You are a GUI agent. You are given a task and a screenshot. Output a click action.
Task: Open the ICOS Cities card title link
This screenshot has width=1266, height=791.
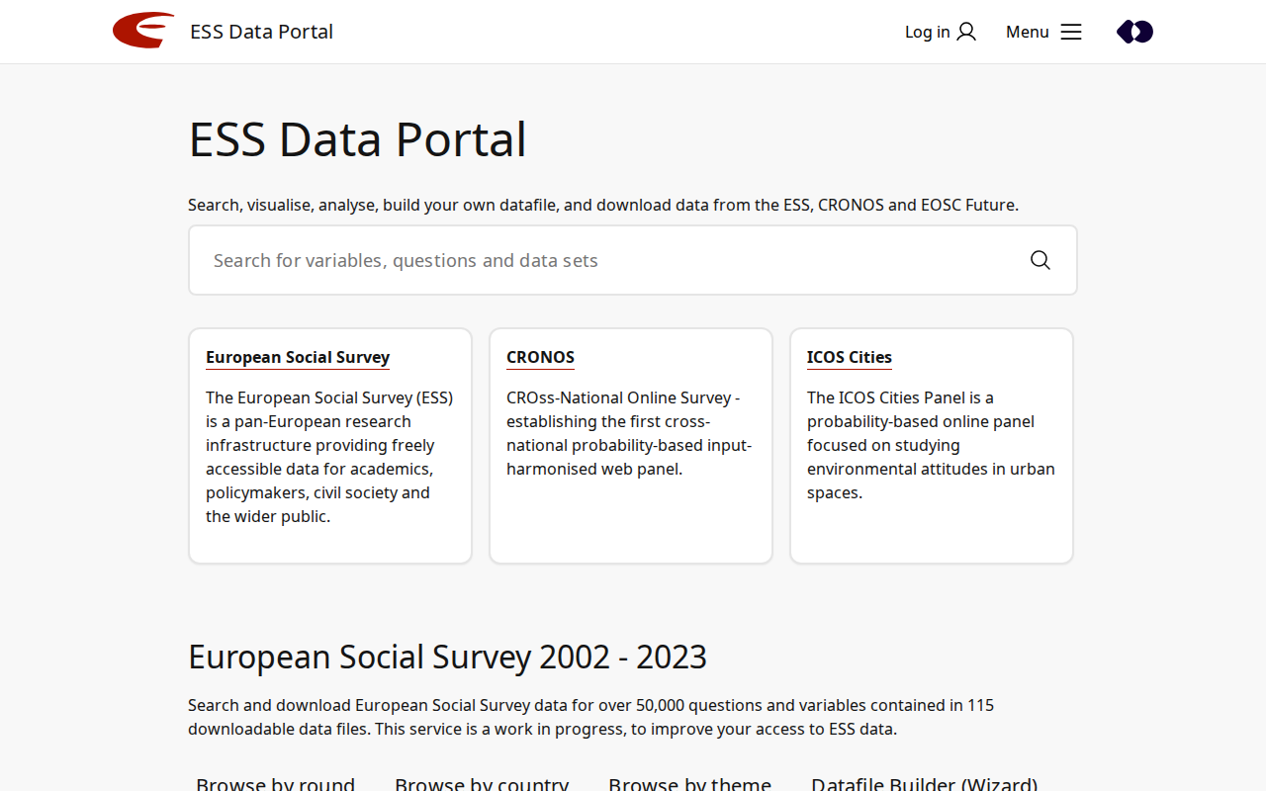tap(849, 357)
